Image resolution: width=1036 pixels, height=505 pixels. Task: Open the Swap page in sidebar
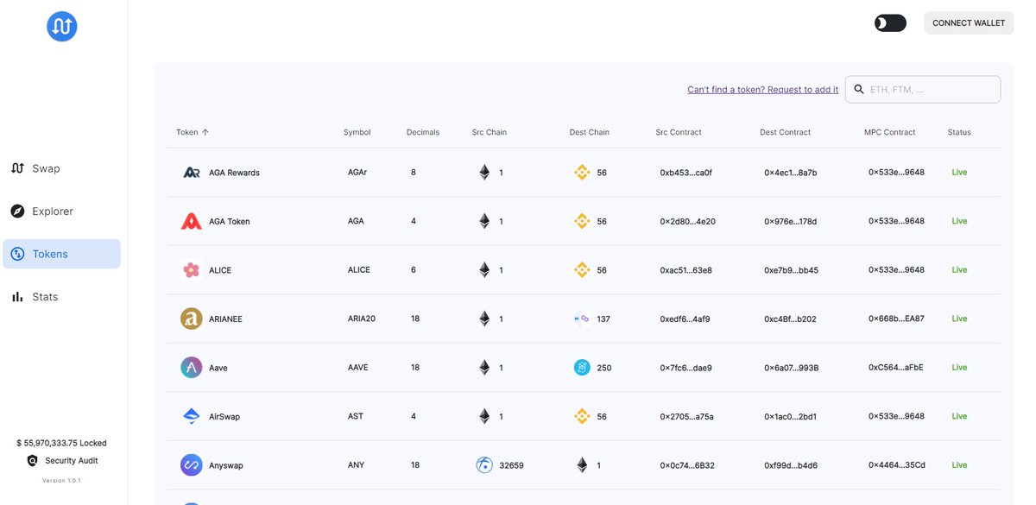click(x=61, y=168)
